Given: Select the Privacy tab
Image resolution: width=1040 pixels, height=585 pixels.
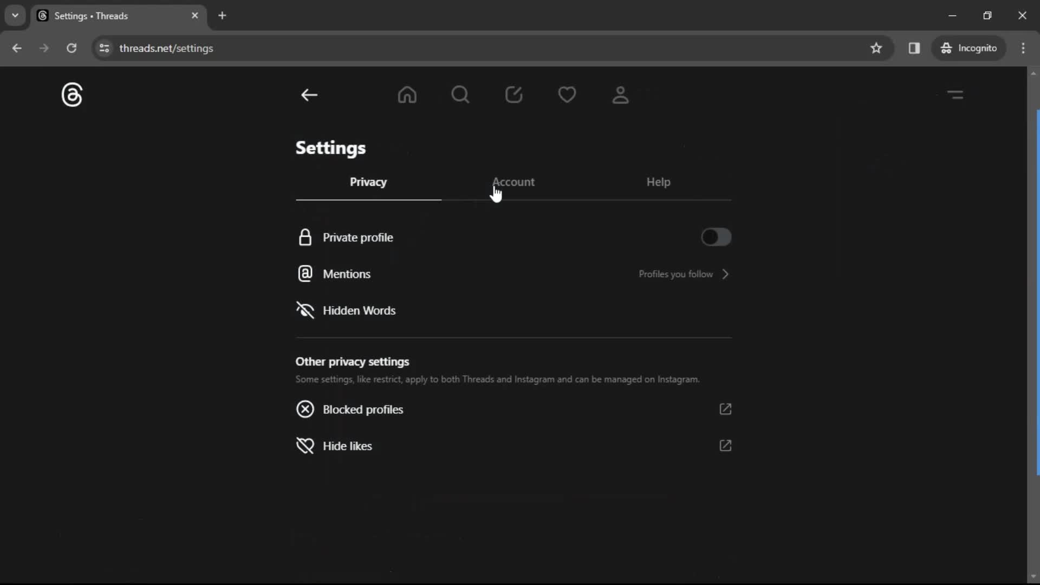Looking at the screenshot, I should click(x=368, y=181).
